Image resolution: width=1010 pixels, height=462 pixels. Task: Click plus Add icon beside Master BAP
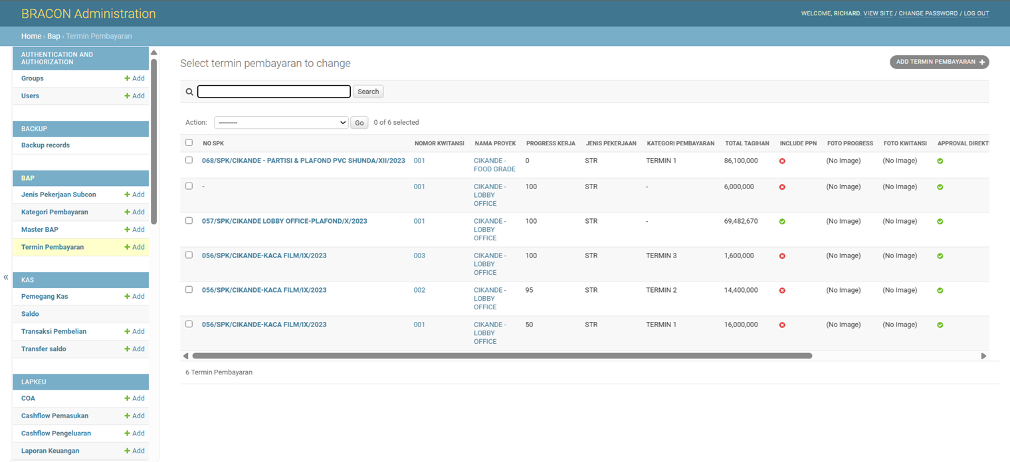[x=134, y=230]
